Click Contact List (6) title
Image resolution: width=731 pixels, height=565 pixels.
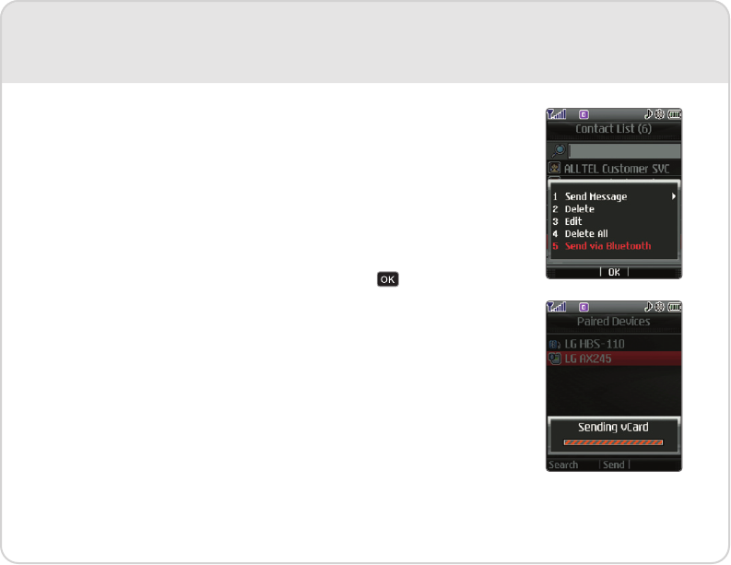(613, 129)
